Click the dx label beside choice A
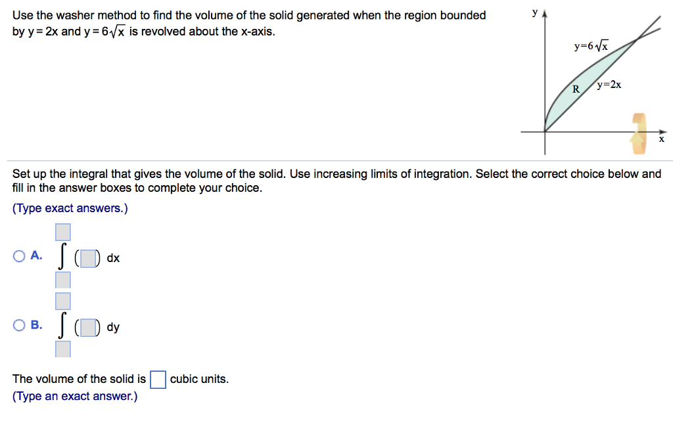673x421 pixels. click(112, 258)
